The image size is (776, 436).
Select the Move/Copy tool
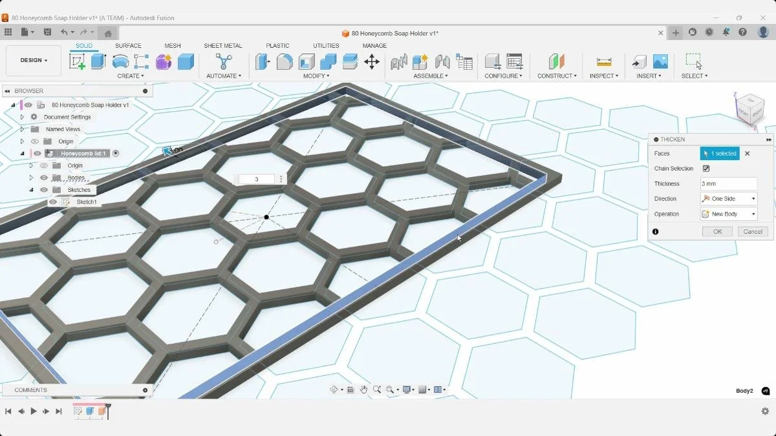pos(371,61)
